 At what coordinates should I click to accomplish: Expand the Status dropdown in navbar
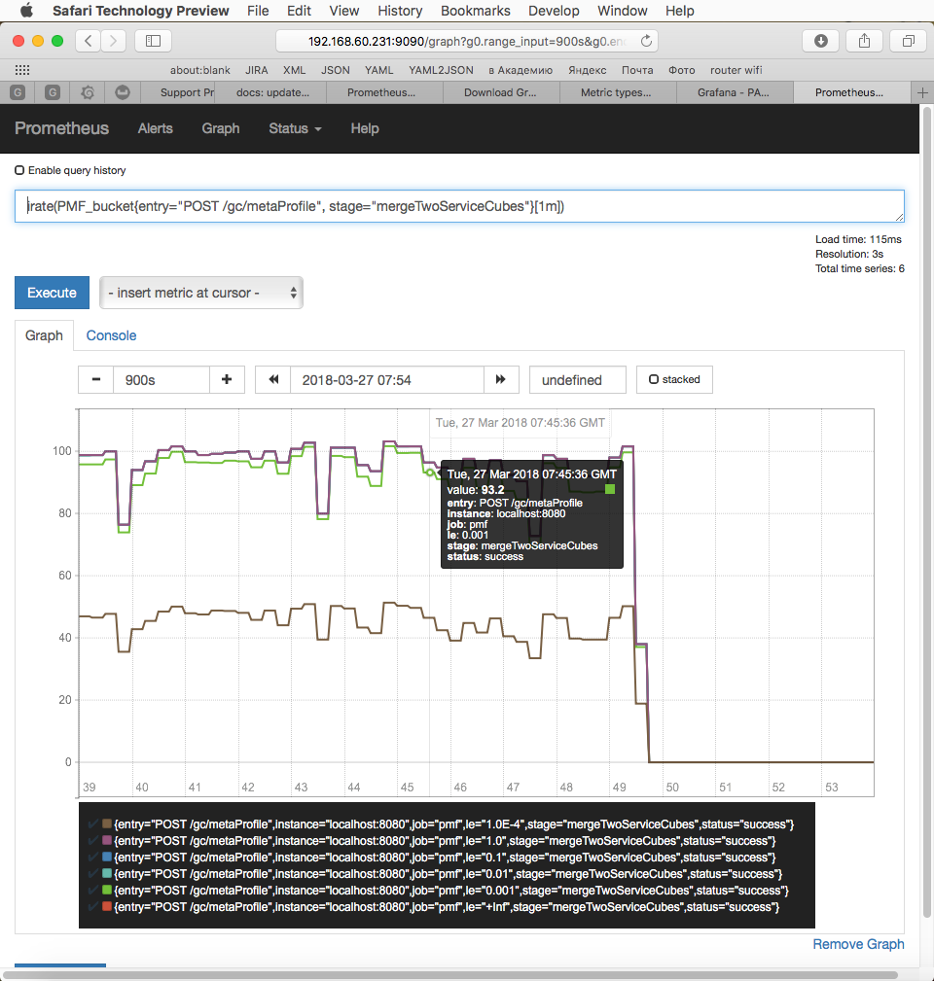[x=295, y=128]
